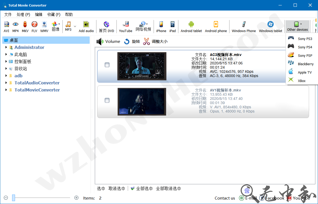Open the 文件 menu
The width and height of the screenshot is (318, 204).
(x=8, y=14)
